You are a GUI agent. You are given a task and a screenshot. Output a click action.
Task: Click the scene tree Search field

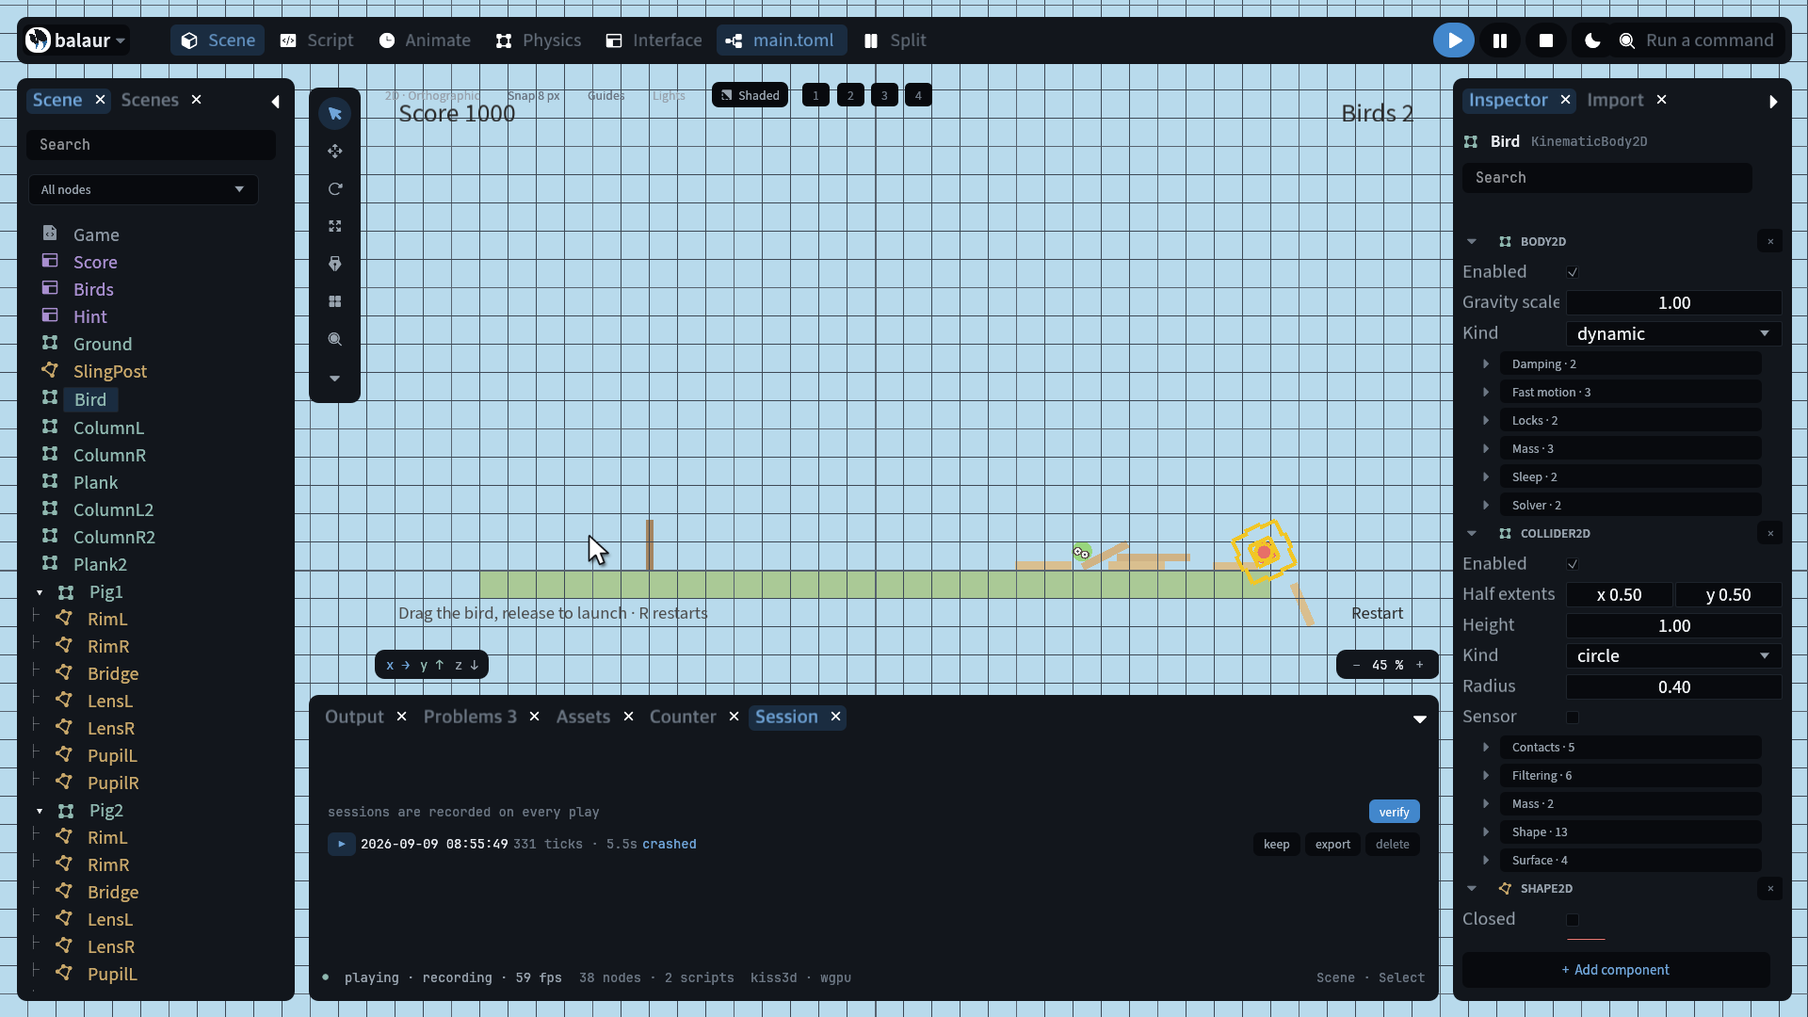[x=151, y=145]
